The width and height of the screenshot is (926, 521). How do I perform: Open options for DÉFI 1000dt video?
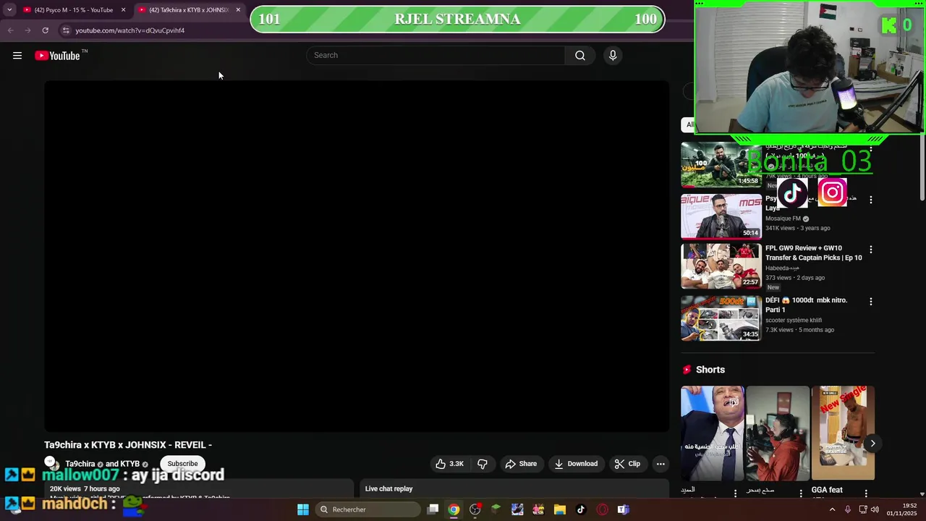click(x=871, y=301)
